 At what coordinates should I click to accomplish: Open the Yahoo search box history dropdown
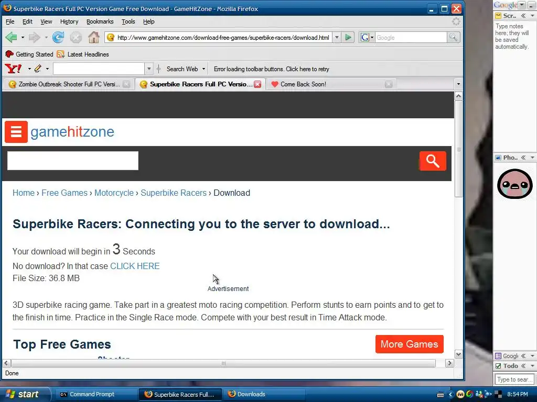point(149,69)
